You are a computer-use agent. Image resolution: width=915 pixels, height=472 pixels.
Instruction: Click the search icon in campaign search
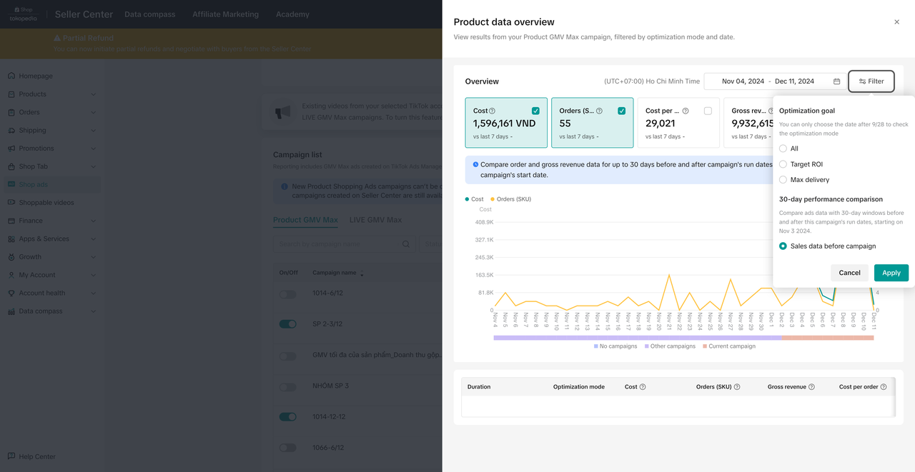406,244
